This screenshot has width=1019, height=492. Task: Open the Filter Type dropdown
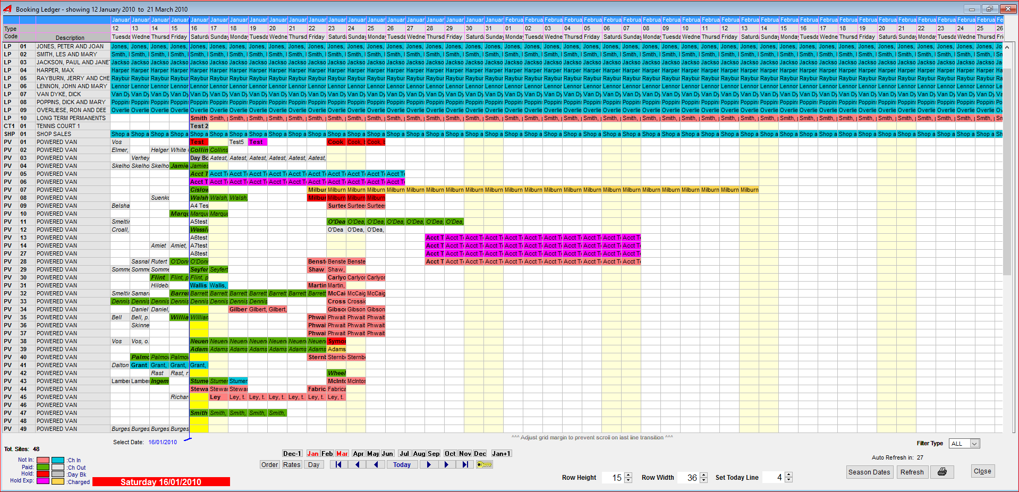[x=974, y=444]
